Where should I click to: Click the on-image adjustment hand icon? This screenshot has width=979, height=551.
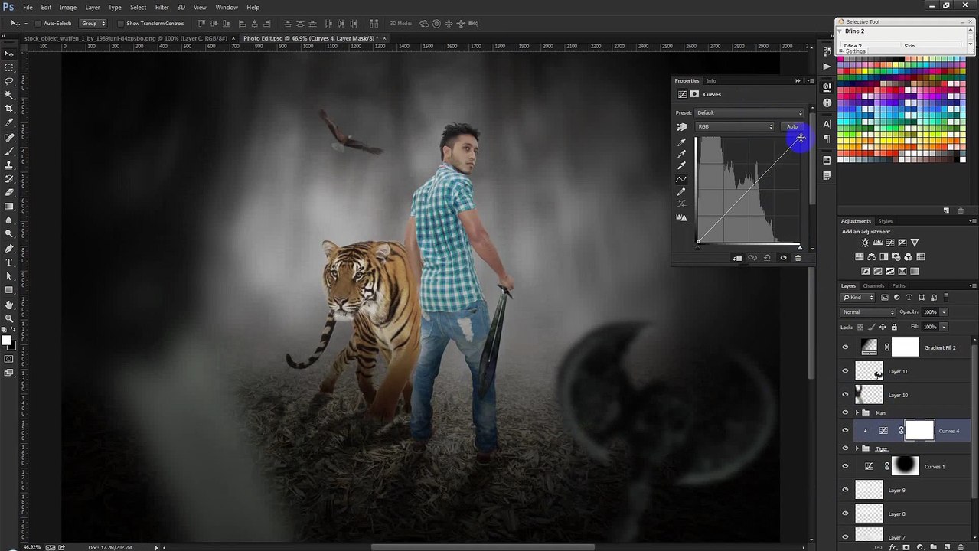coord(681,127)
